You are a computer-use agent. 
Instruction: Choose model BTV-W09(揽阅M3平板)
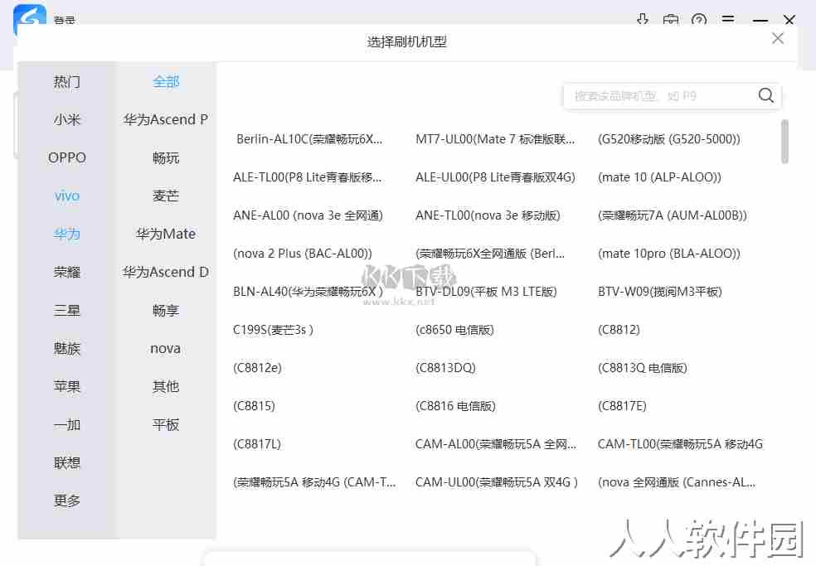[660, 292]
